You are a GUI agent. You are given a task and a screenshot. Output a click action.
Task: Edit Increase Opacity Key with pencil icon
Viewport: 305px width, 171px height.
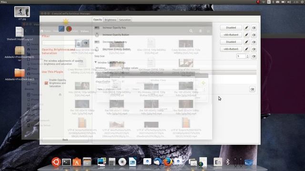tap(246, 28)
